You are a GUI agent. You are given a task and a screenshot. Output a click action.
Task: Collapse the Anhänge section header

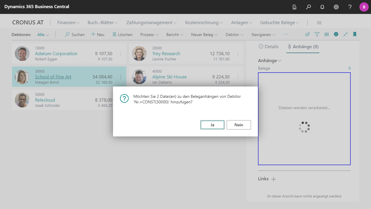point(270,61)
